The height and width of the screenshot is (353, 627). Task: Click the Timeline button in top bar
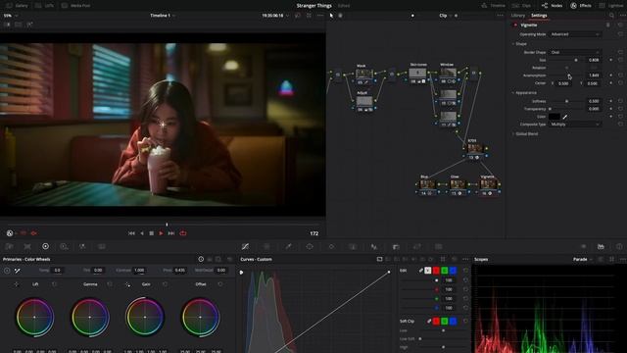pyautogui.click(x=493, y=6)
